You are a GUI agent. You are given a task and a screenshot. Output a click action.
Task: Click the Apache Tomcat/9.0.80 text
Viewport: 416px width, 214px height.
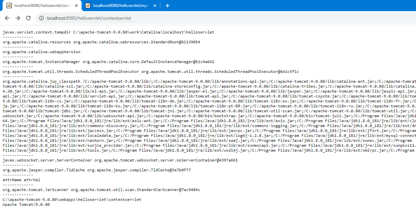pyautogui.click(x=26, y=204)
